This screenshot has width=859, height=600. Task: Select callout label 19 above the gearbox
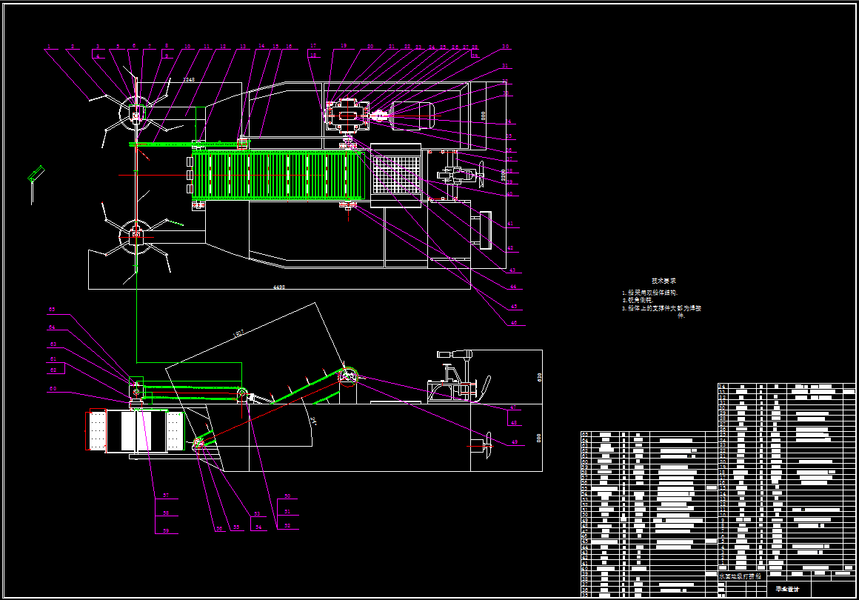pos(344,46)
